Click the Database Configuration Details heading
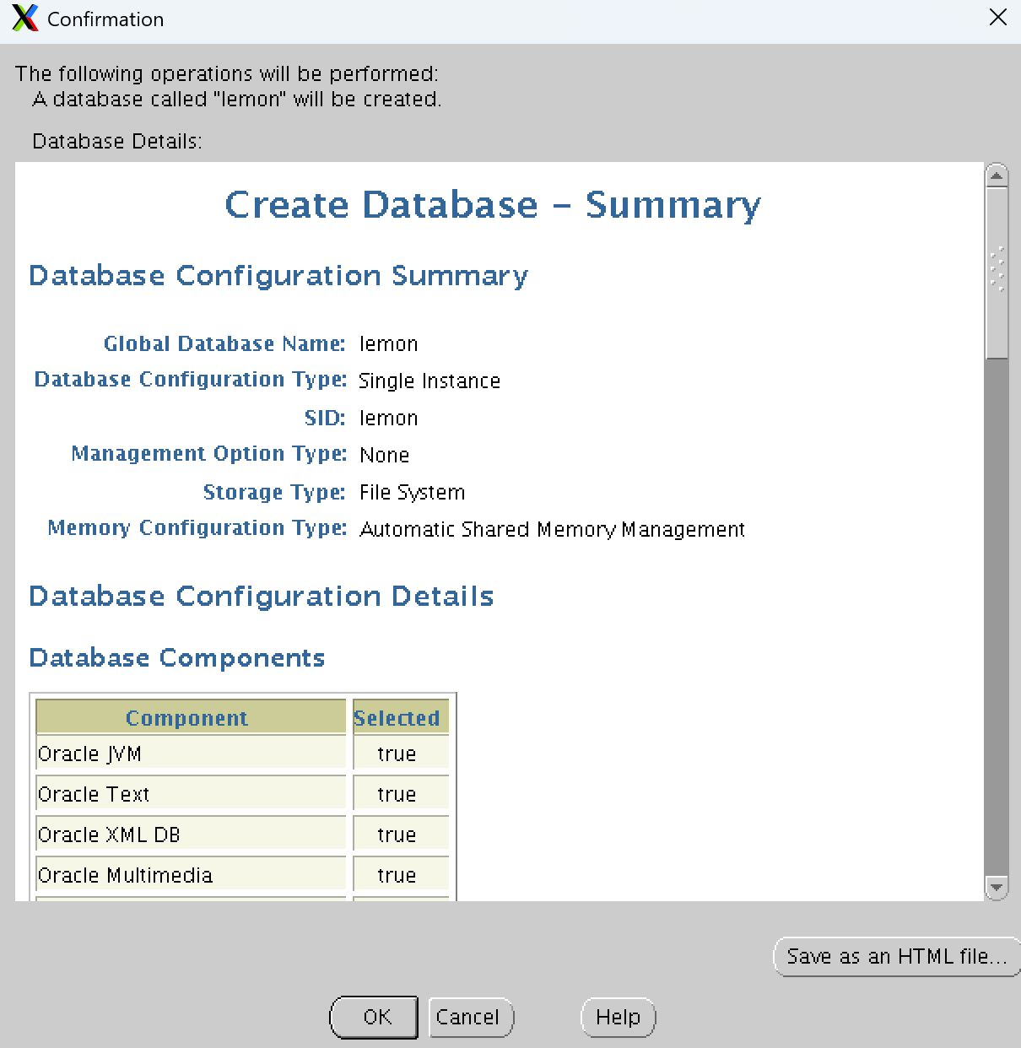 click(x=262, y=597)
